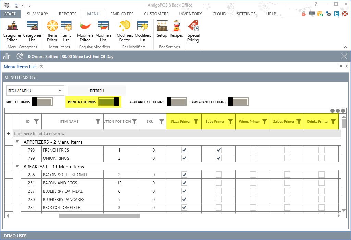Viewport: 351px width, 240px height.
Task: Switch to the Inventory ribbon tab
Action: click(190, 14)
